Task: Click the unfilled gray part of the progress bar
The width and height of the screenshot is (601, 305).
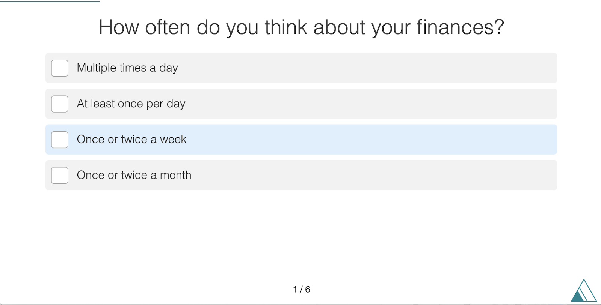Action: point(350,1)
